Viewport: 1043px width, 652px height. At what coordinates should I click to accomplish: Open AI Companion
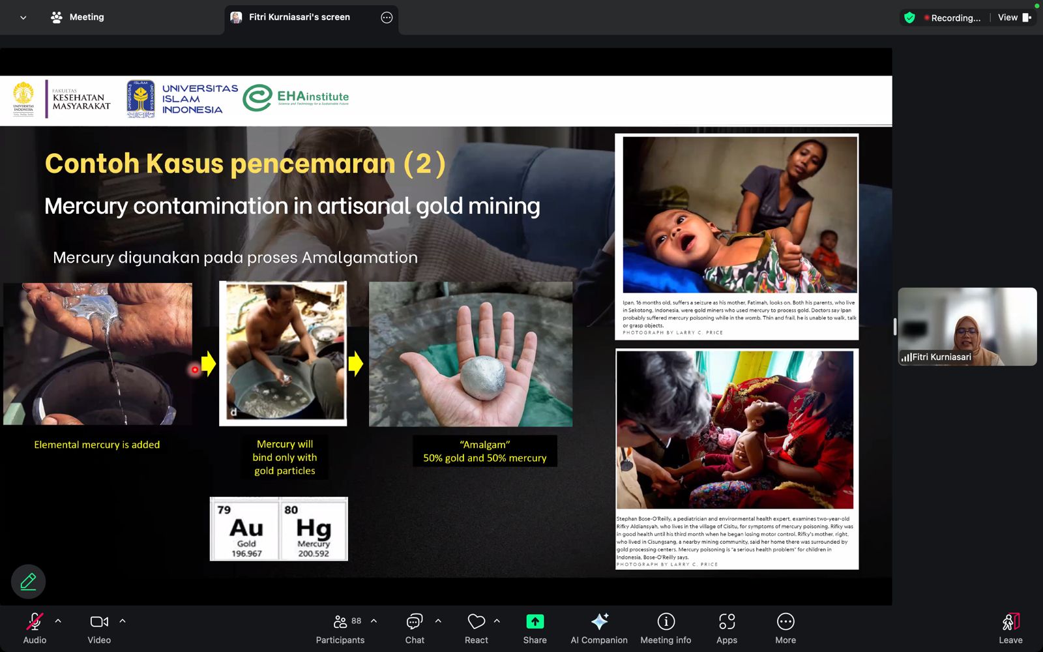pos(599,629)
